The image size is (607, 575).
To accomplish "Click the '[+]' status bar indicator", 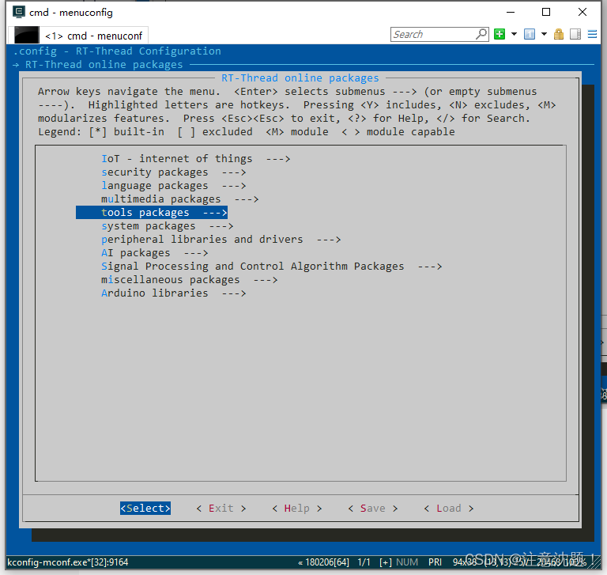I will [x=386, y=562].
